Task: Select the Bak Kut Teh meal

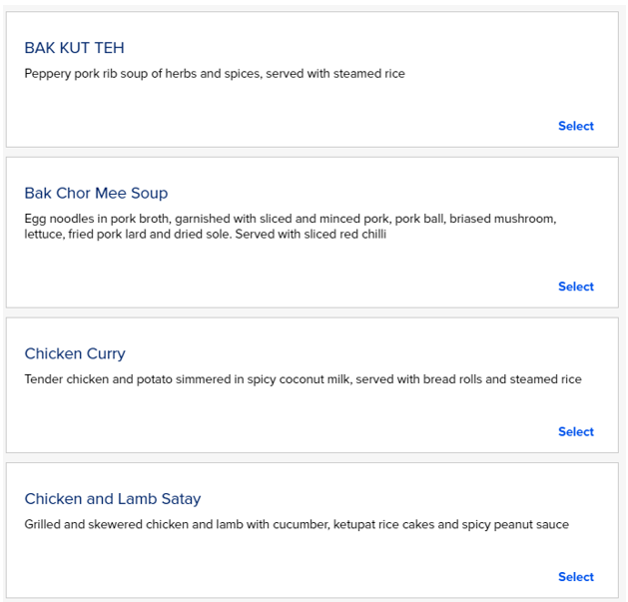Action: point(575,126)
